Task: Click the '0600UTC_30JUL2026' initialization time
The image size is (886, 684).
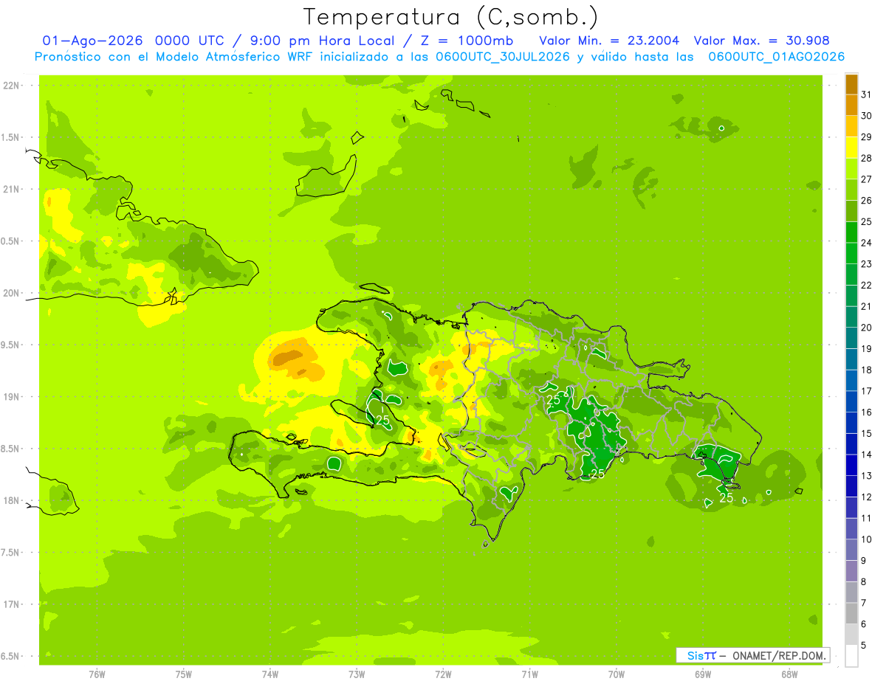Action: pos(503,57)
